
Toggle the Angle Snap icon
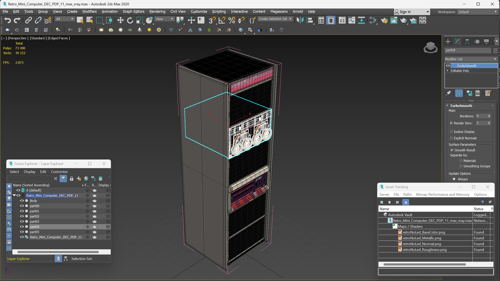[222, 20]
